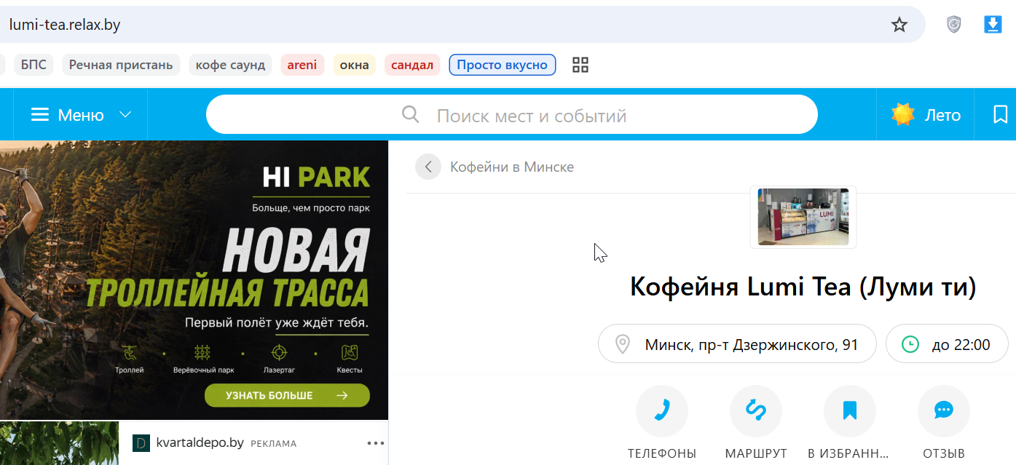Click the Троллей icon in the banner
Screen dimensions: 1016x465
(130, 353)
